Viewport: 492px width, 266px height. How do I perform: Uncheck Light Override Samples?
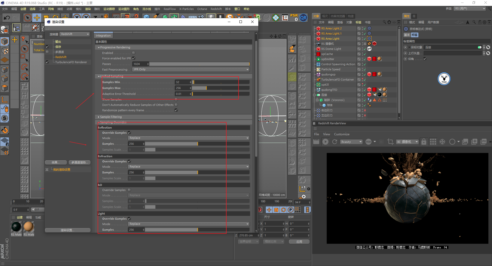pos(129,219)
